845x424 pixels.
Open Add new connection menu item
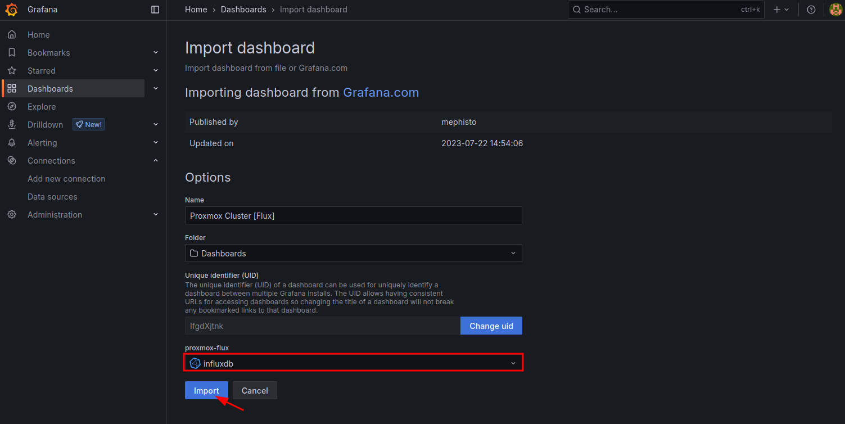click(x=66, y=179)
